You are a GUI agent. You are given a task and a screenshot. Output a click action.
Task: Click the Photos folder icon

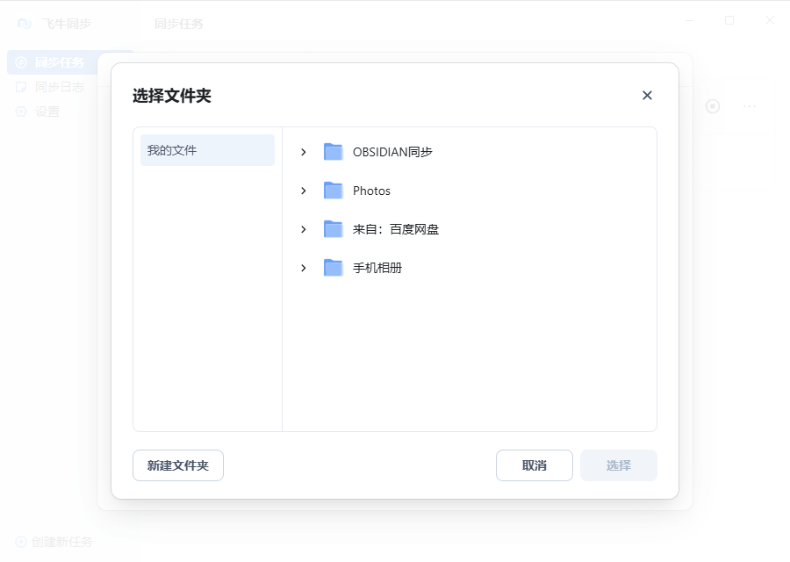pyautogui.click(x=333, y=191)
